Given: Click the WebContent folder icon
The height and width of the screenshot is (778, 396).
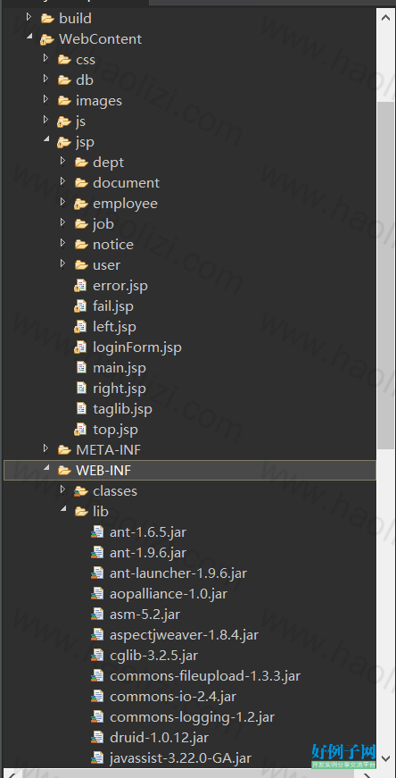Looking at the screenshot, I should tap(47, 39).
